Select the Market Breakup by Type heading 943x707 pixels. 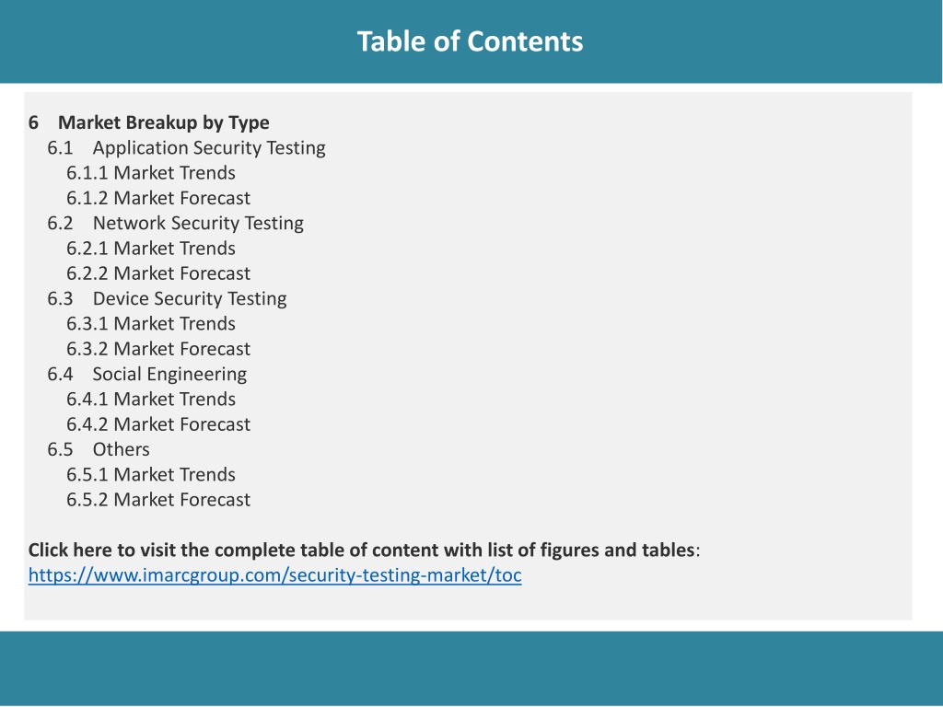(x=164, y=122)
